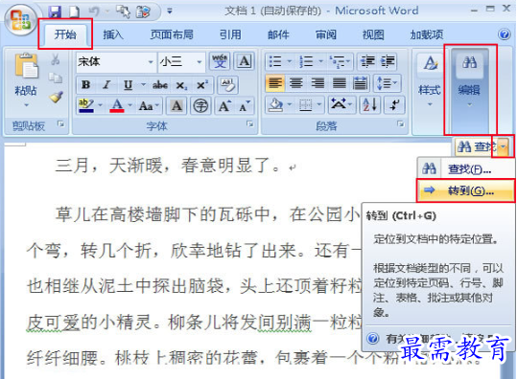Open the 剪贴板 pane launcher
This screenshot has width=517, height=379.
pyautogui.click(x=60, y=123)
